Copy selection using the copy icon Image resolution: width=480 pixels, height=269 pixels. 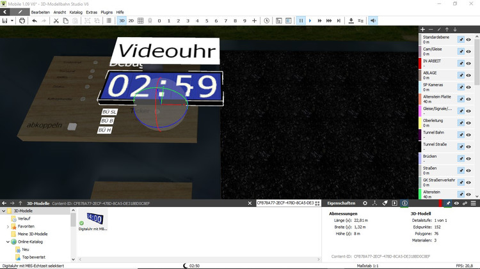pos(65,21)
